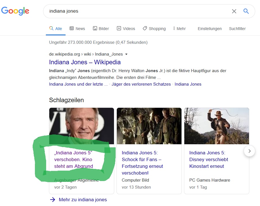Viewport: 260px width, 206px height.
Task: Switch to the Bilder tab
Action: click(101, 29)
